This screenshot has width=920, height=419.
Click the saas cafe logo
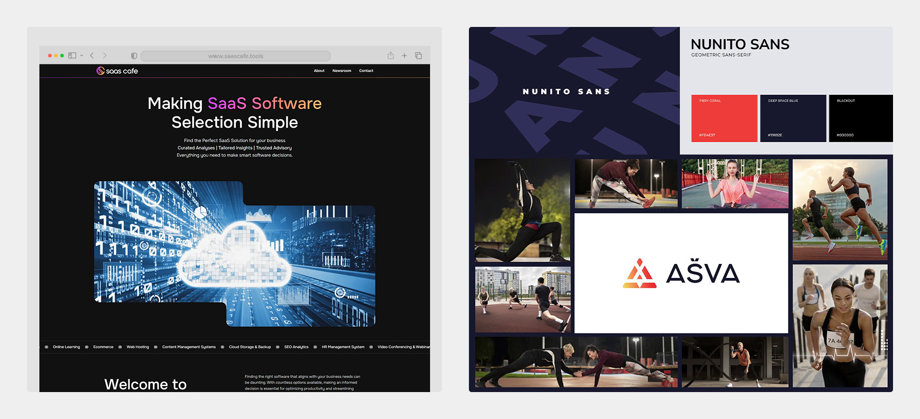click(x=117, y=71)
